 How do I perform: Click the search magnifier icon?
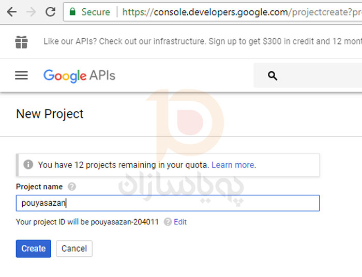[x=273, y=76]
